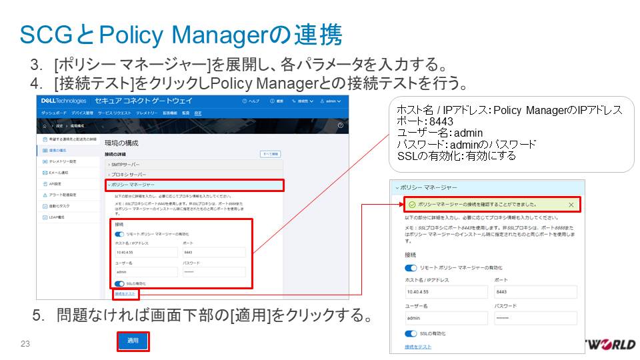This screenshot has height=360, width=640.
Task: Click the circled question mark on the banner
Action: click(341, 125)
